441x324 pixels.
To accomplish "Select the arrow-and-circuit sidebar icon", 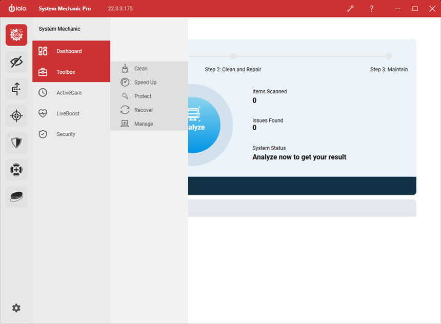I will [16, 89].
